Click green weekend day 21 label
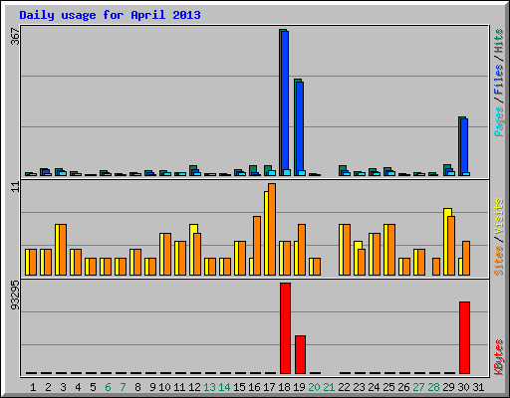The height and width of the screenshot is (398, 510). click(x=329, y=387)
